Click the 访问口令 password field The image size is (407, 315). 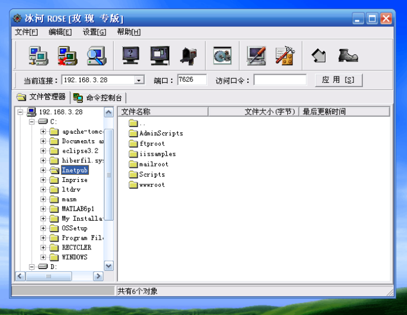click(x=280, y=80)
